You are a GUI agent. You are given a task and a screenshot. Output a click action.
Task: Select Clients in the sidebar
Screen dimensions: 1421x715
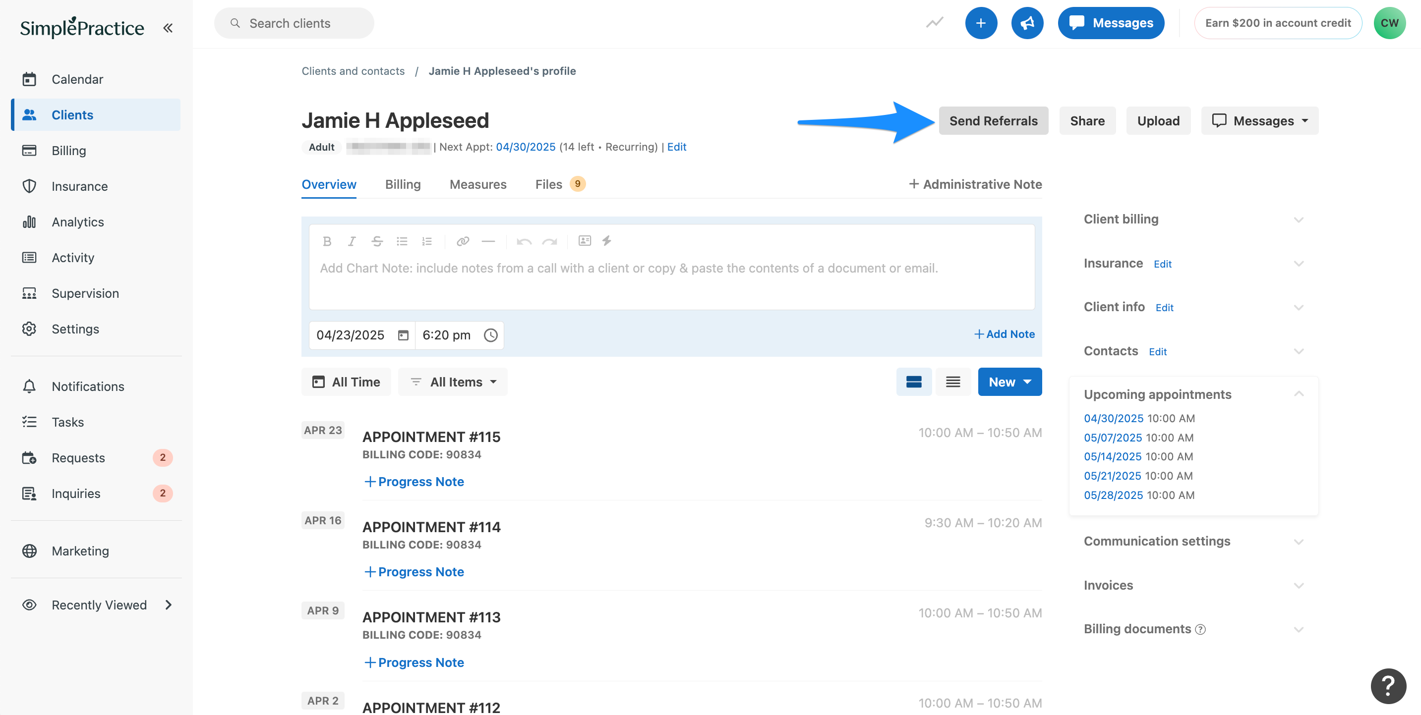click(96, 114)
